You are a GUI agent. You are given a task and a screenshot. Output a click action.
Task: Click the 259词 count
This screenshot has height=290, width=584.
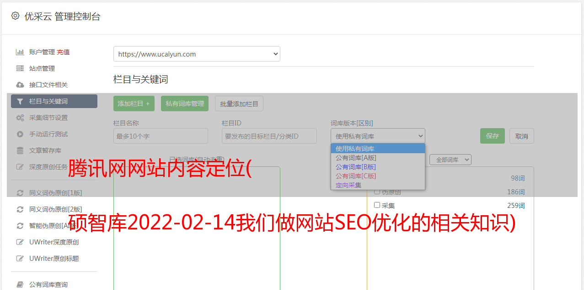pos(516,206)
